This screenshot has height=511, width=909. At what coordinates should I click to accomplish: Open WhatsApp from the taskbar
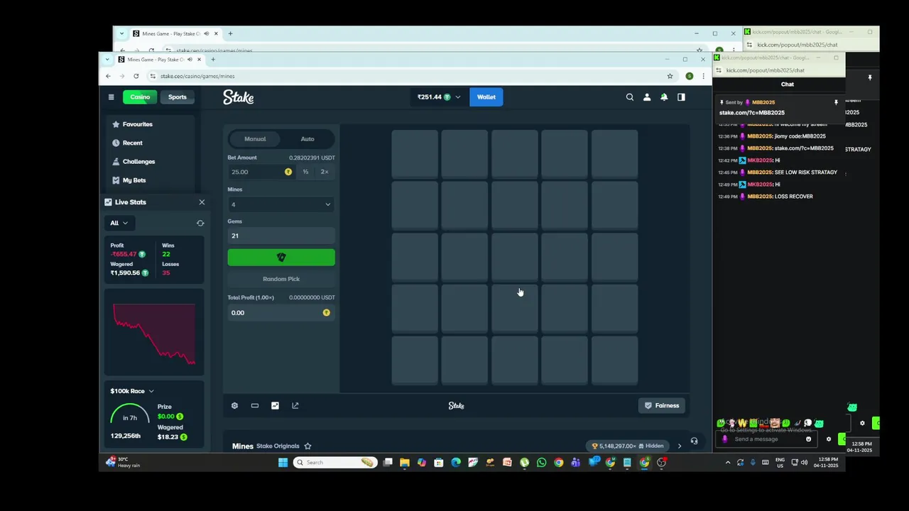pyautogui.click(x=541, y=463)
